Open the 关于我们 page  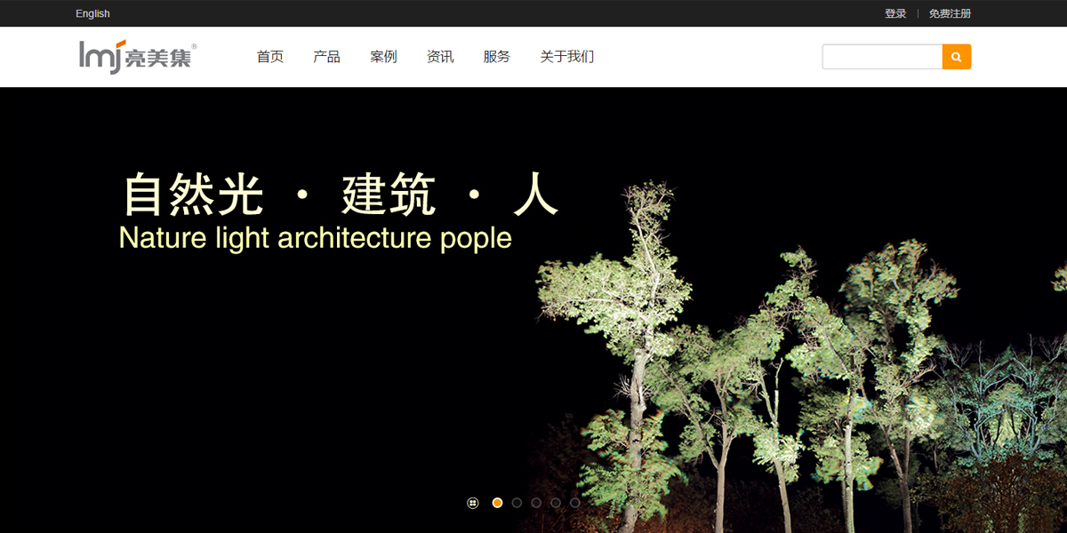[x=567, y=57]
